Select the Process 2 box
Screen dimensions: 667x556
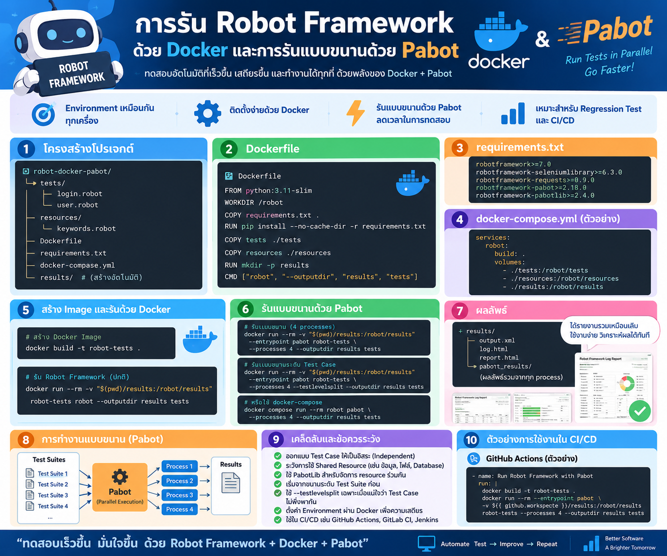180,481
